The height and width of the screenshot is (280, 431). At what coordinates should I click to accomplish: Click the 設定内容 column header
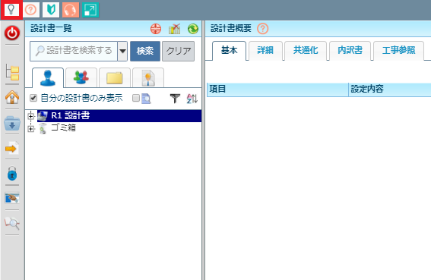[390, 90]
